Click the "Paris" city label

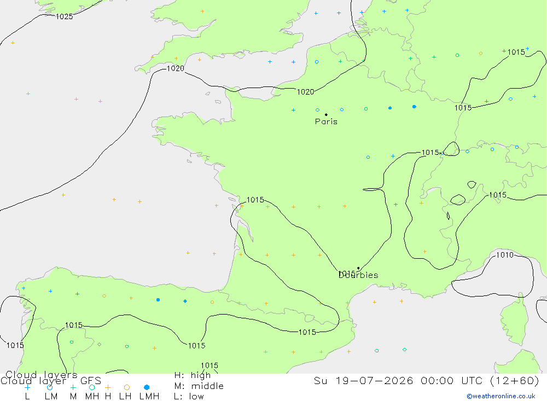[x=326, y=121]
